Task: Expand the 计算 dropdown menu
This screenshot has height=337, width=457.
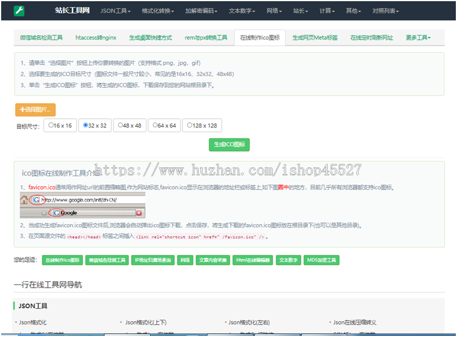Action: point(327,11)
